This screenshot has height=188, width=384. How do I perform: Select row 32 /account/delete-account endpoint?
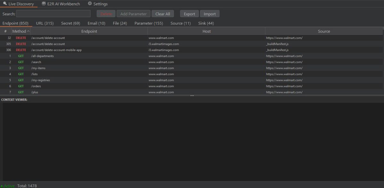click(191, 38)
